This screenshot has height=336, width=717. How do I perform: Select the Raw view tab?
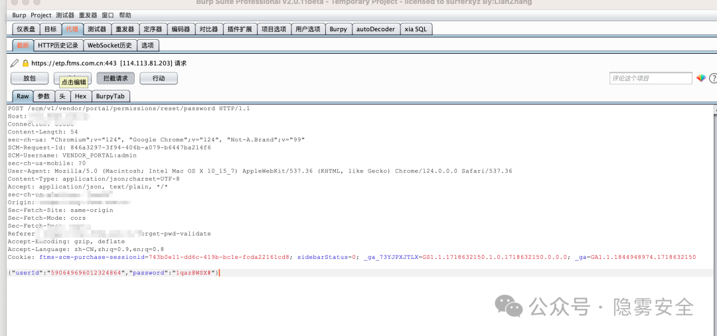23,96
